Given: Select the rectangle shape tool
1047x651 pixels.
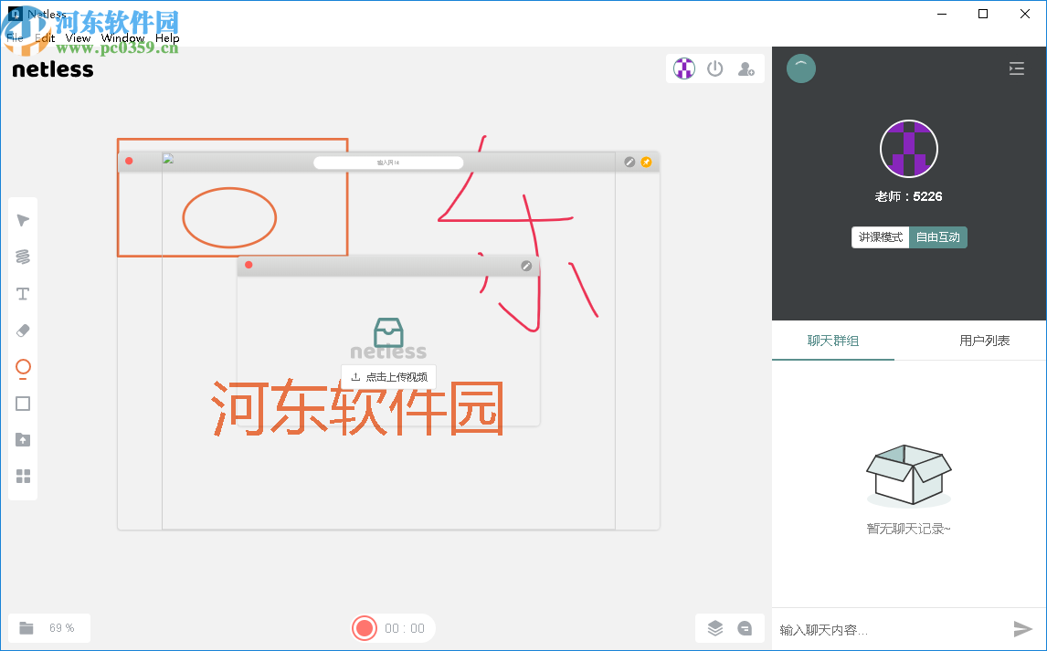Looking at the screenshot, I should point(23,403).
